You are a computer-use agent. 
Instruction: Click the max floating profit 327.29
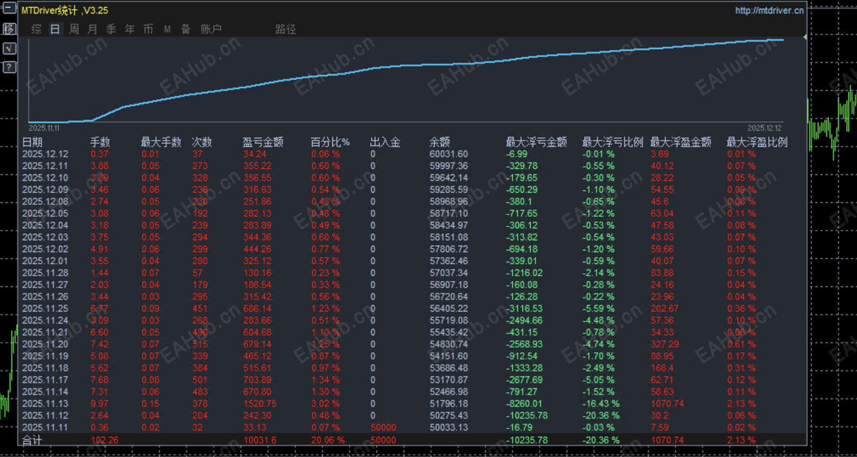click(665, 344)
